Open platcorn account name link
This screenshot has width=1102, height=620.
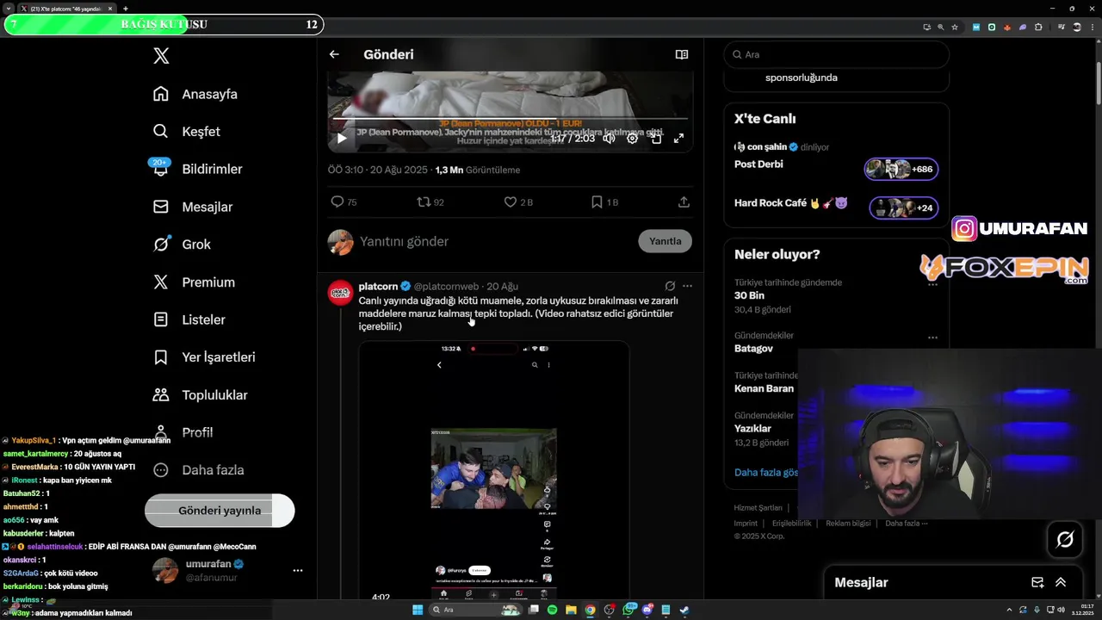coord(378,286)
